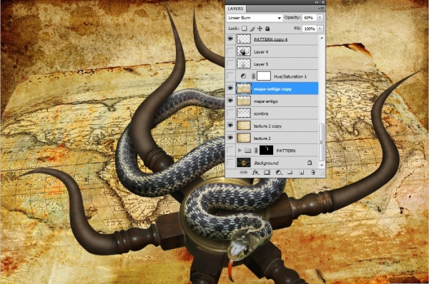Add a layer mask
Viewport: 429px width, 284px height.
click(x=267, y=172)
